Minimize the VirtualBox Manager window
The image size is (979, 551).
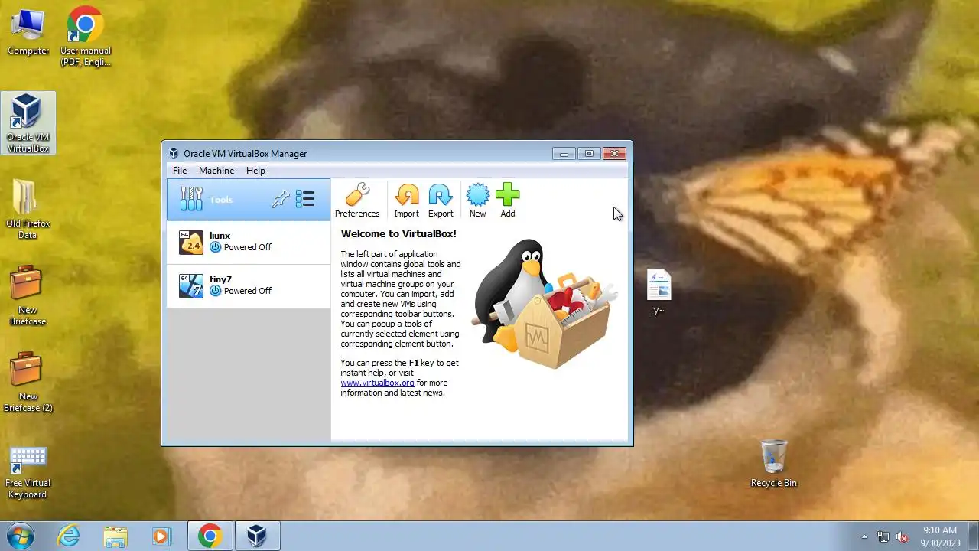point(564,154)
